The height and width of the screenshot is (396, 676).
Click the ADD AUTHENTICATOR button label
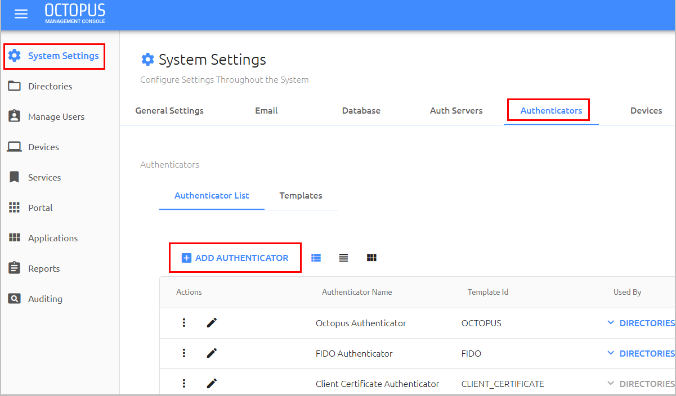point(242,258)
